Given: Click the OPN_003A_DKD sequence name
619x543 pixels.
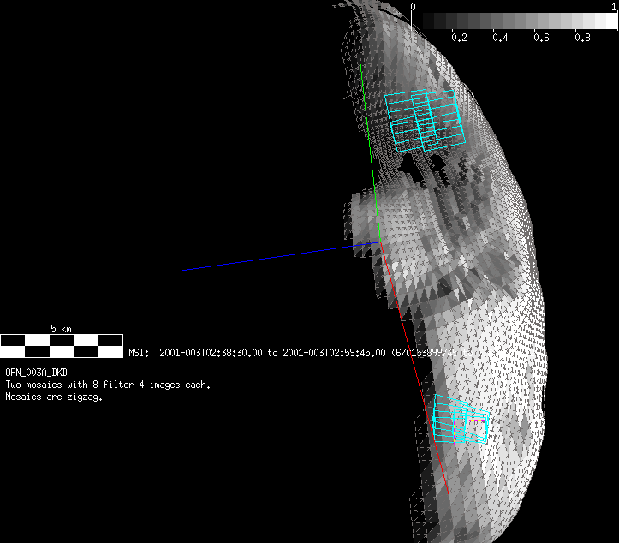Looking at the screenshot, I should [x=37, y=373].
